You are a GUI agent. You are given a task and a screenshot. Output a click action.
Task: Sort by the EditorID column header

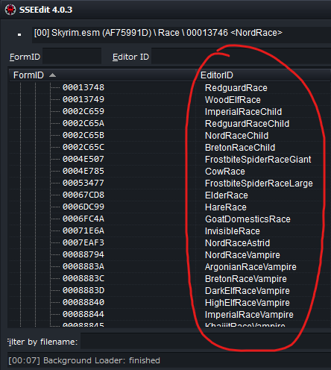(264, 75)
